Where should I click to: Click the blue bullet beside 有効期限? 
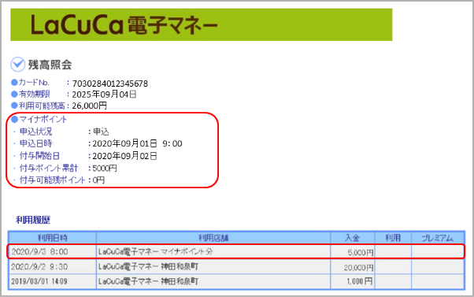[14, 94]
